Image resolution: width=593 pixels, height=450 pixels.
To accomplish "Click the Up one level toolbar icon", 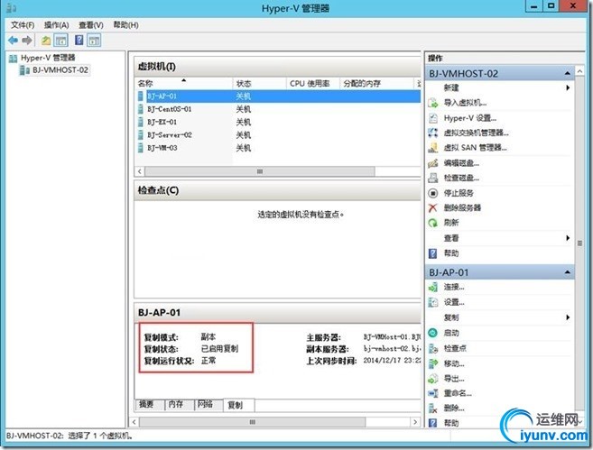I will click(46, 40).
